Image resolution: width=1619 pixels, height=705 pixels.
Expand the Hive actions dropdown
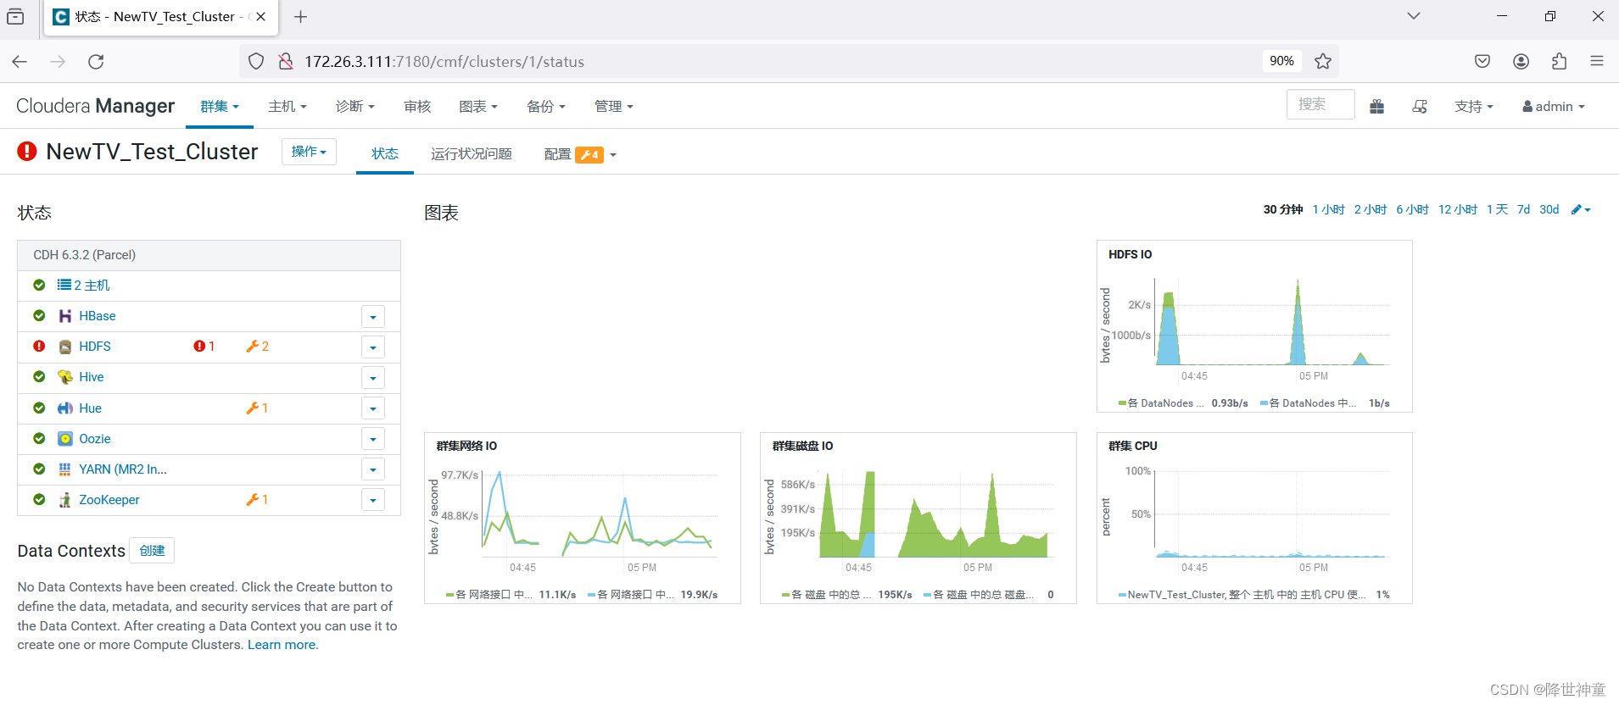[x=373, y=378]
